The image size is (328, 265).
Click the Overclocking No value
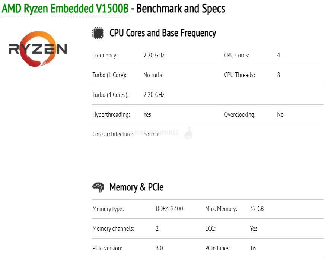[280, 114]
